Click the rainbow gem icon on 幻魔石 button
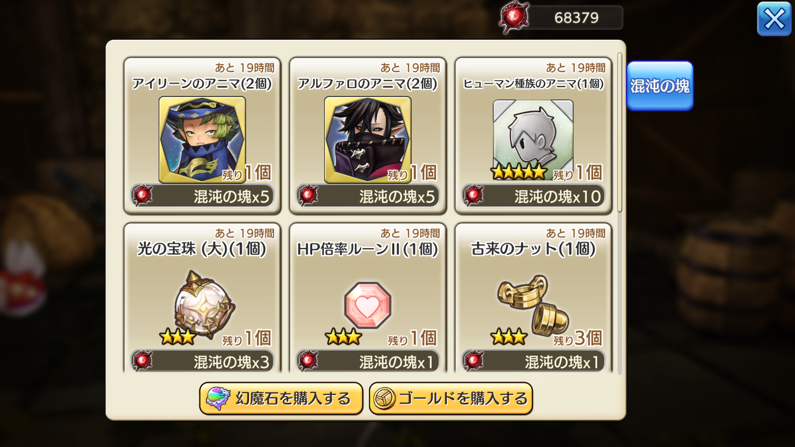This screenshot has width=795, height=447. (218, 399)
